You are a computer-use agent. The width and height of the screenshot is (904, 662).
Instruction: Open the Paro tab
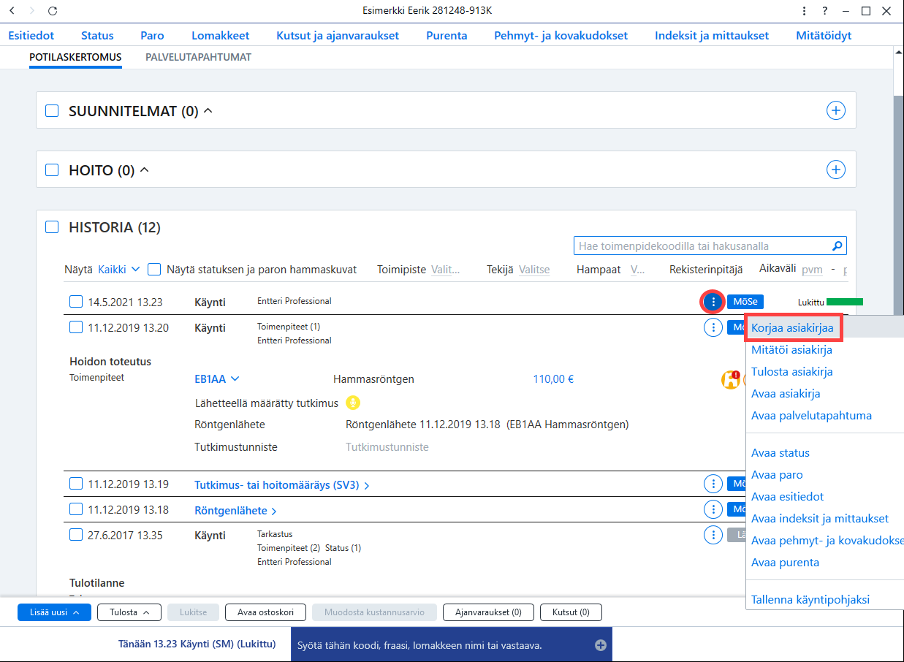tap(153, 35)
